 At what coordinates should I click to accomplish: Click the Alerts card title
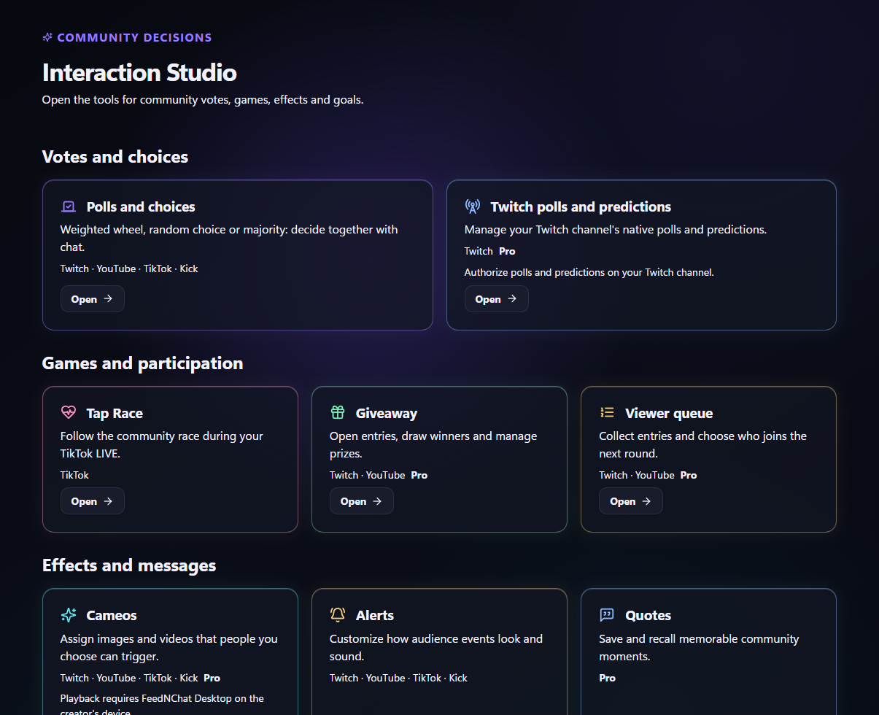click(375, 616)
